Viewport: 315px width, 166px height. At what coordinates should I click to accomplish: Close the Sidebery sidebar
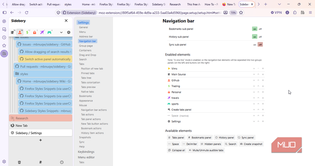(66, 21)
